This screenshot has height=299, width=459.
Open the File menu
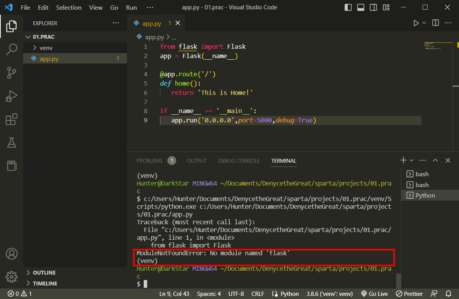(x=26, y=7)
